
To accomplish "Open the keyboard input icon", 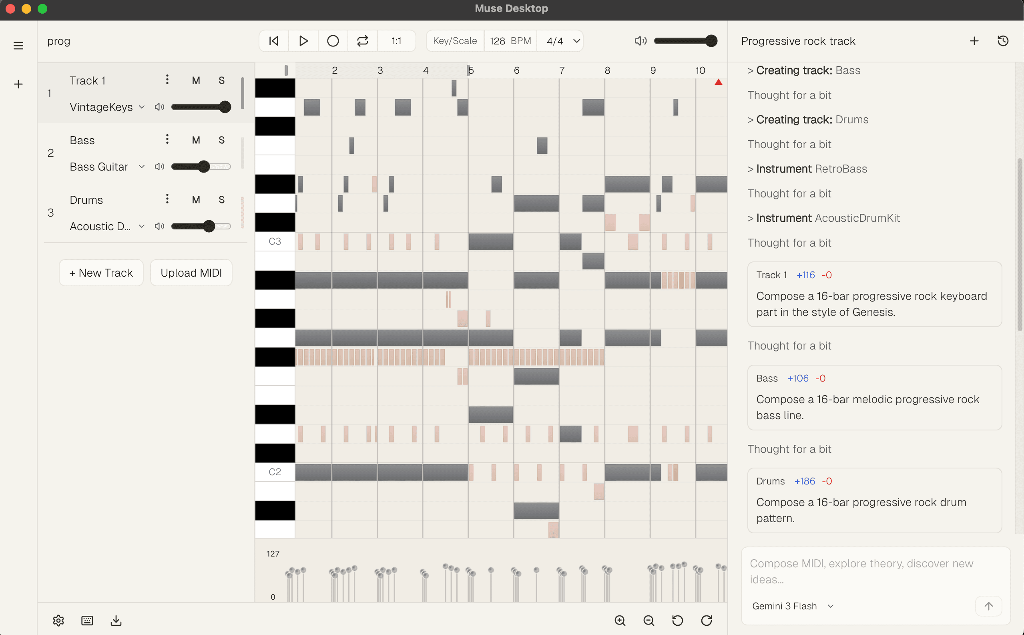I will [87, 620].
